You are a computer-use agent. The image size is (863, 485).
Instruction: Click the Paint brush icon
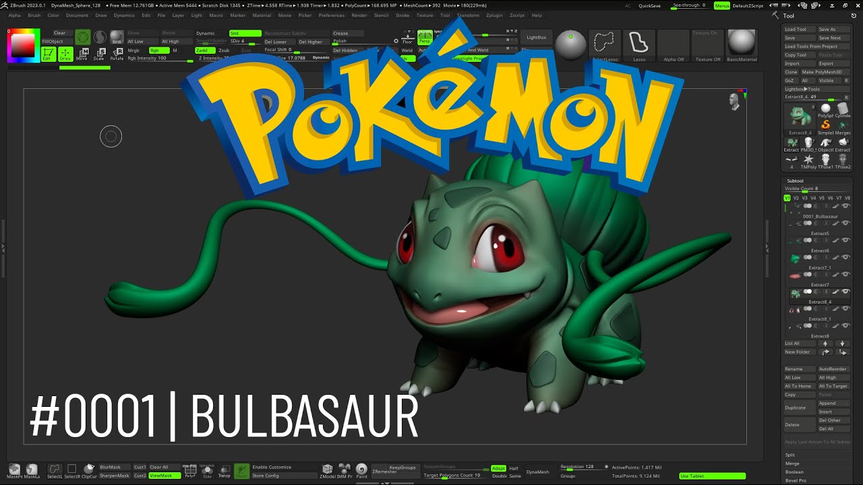pyautogui.click(x=361, y=470)
